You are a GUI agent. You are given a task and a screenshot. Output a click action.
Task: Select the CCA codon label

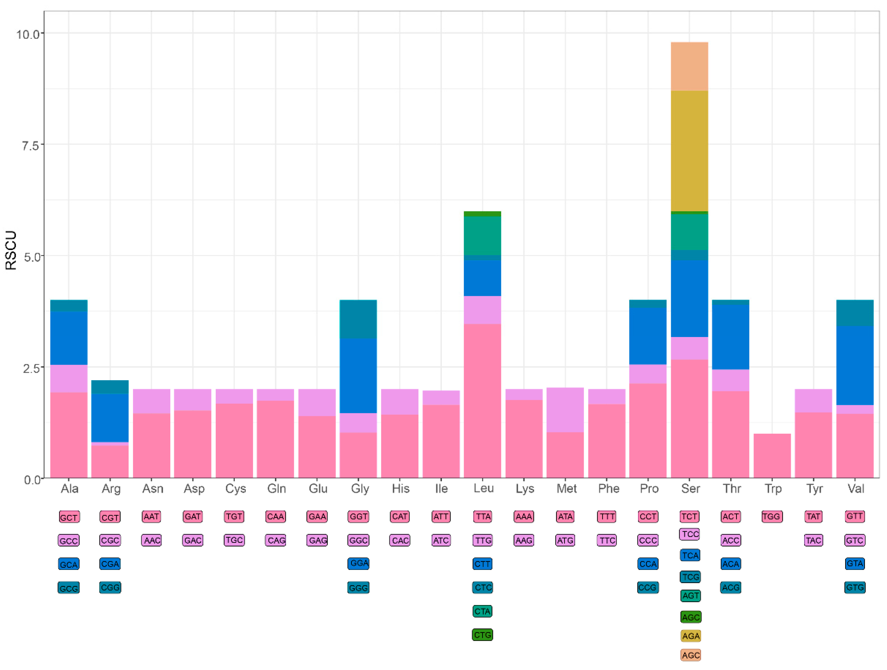(x=648, y=564)
